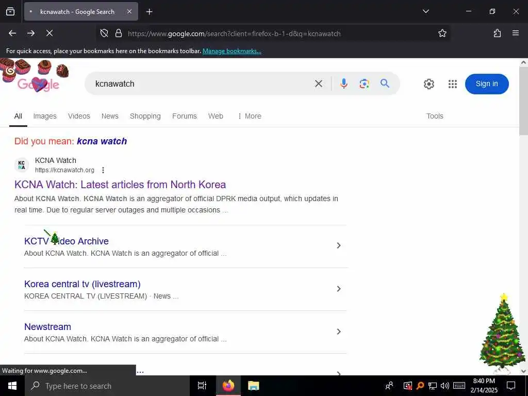This screenshot has height=396, width=528.
Task: Open KCNA Watch: Latest articles link
Action: 120,185
